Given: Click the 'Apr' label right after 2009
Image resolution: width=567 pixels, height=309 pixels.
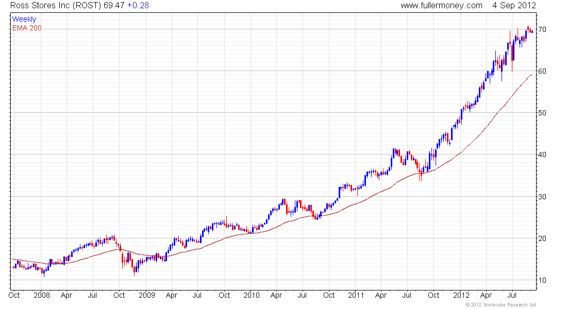Looking at the screenshot, I should point(172,295).
